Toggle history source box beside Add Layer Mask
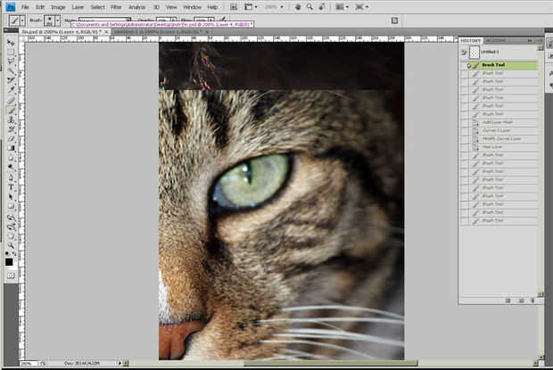553x370 pixels. 464,122
